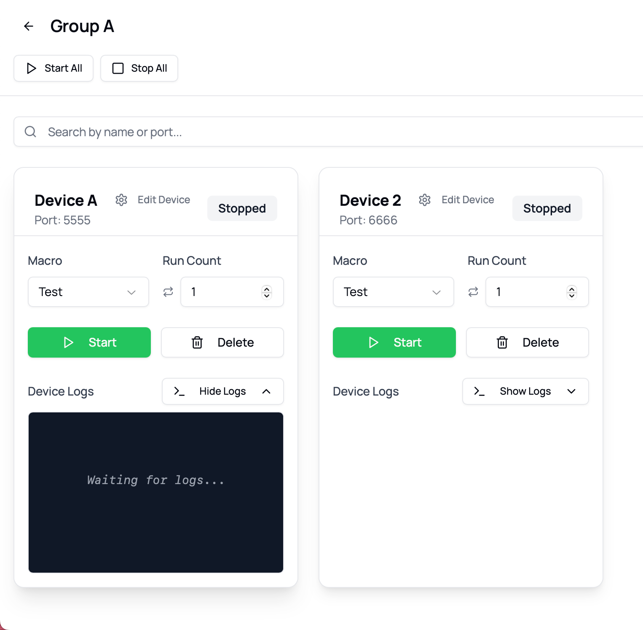
Task: Click the repeat icon beside Device A run count
Action: (167, 292)
